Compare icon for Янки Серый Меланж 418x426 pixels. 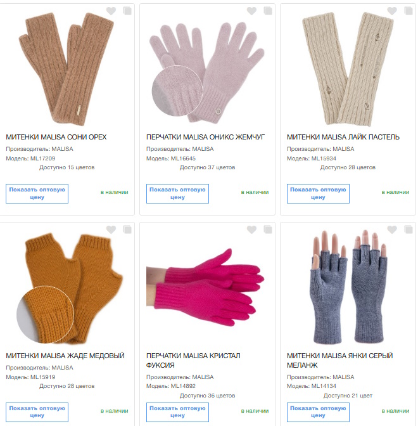408,229
